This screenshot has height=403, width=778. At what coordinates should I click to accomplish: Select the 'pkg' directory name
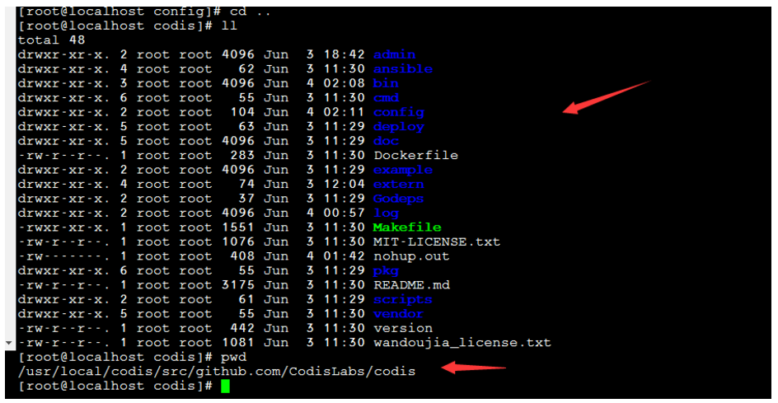(x=386, y=271)
